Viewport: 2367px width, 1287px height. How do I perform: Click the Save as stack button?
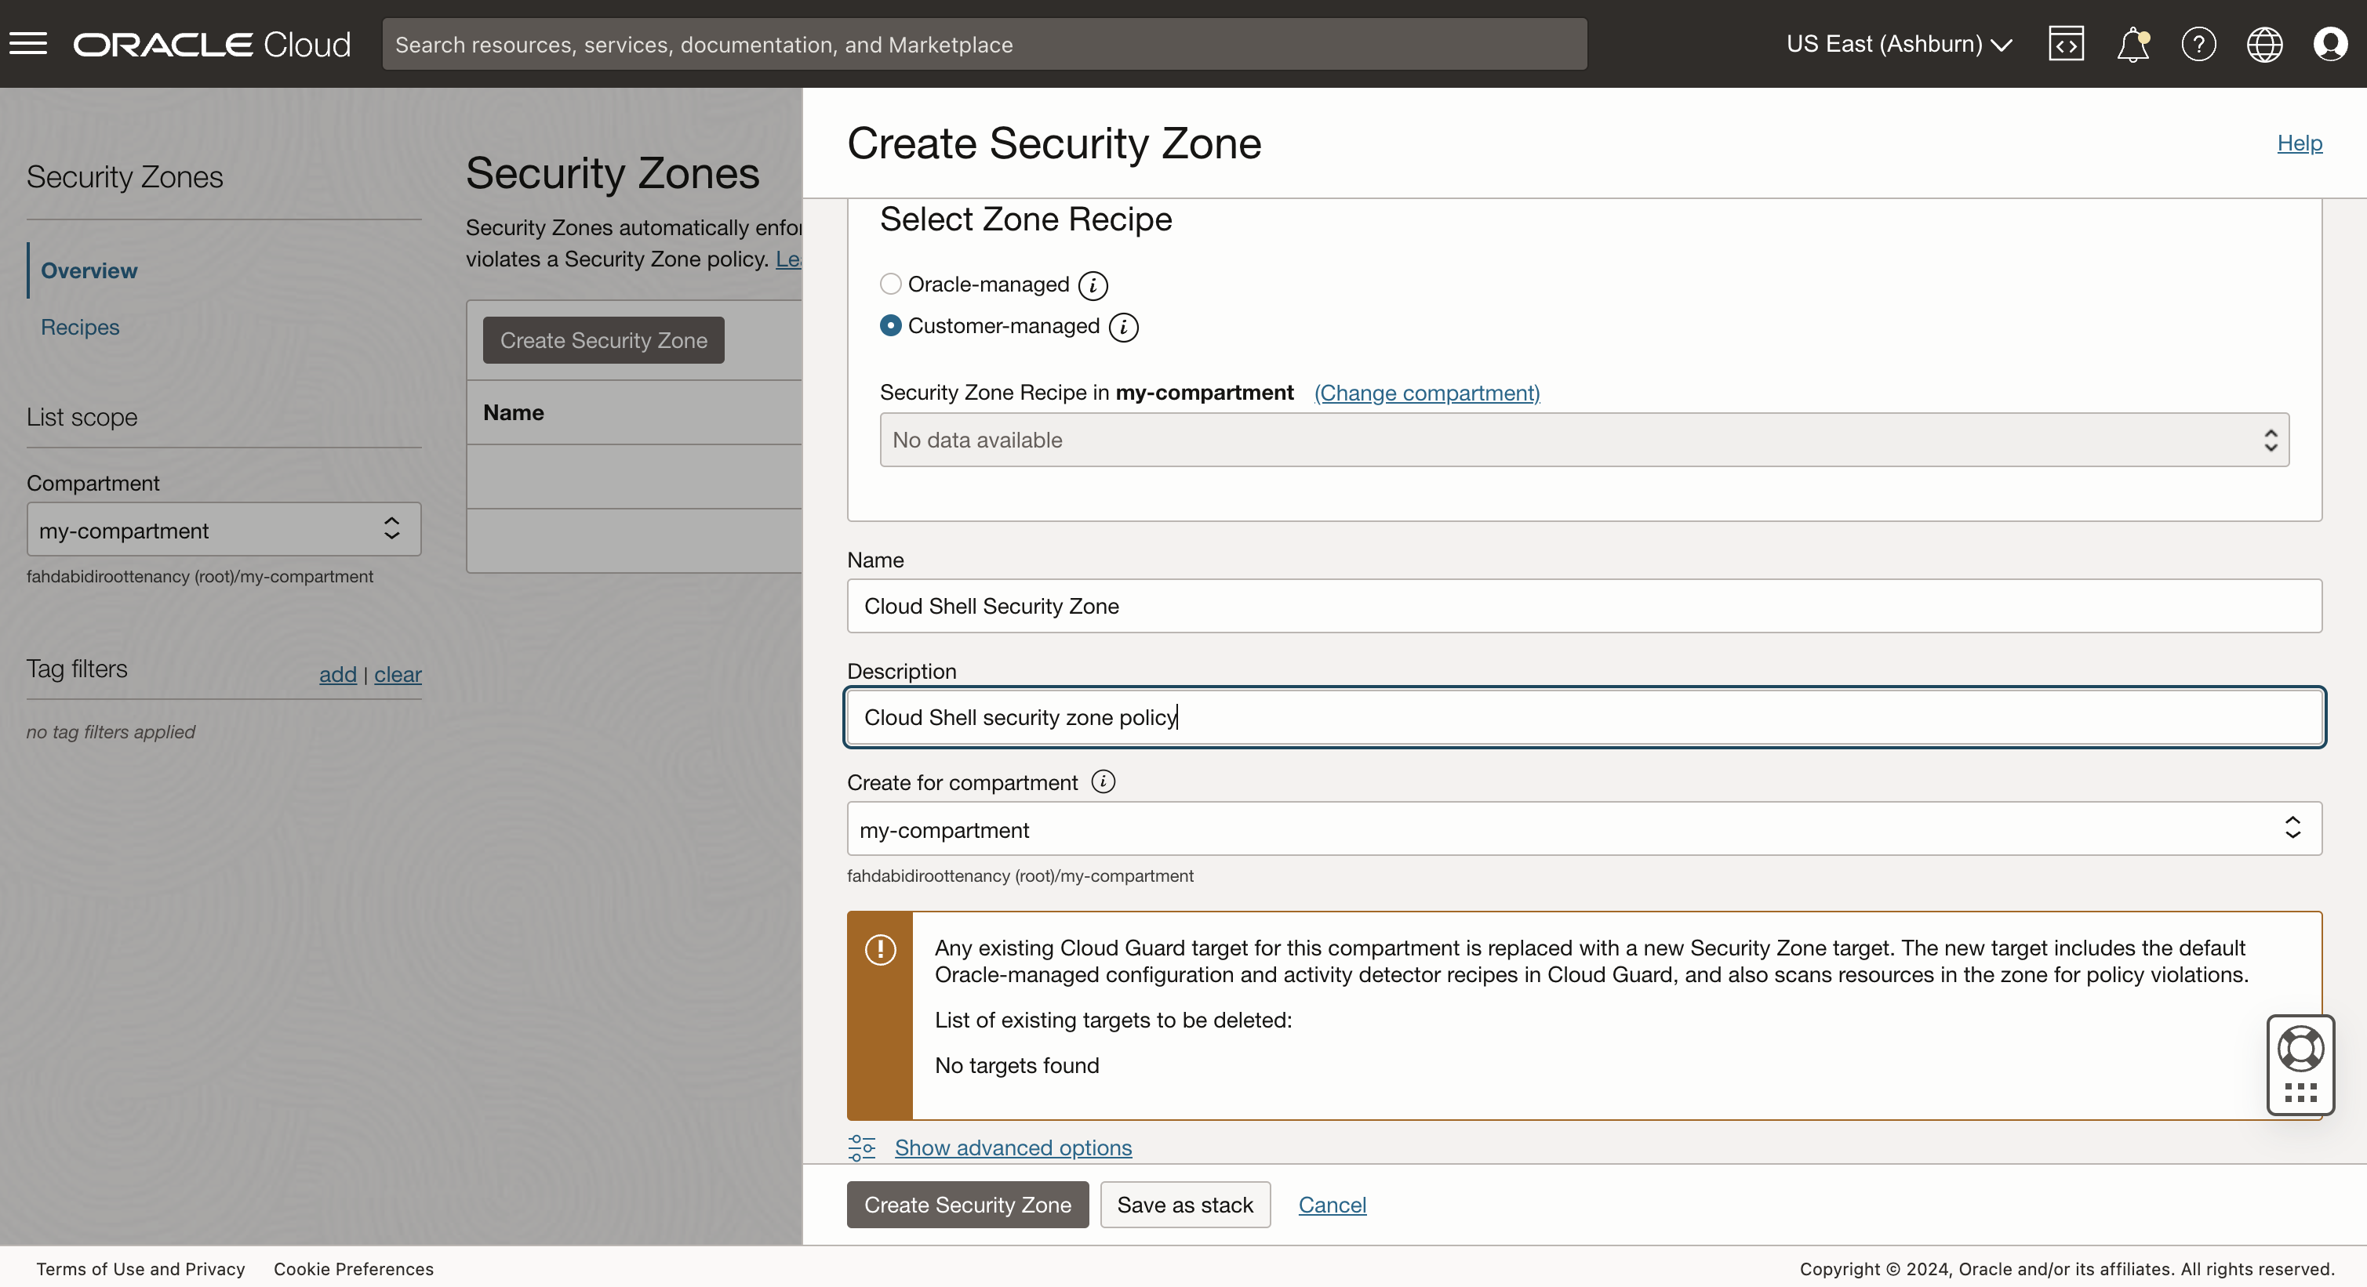tap(1184, 1205)
